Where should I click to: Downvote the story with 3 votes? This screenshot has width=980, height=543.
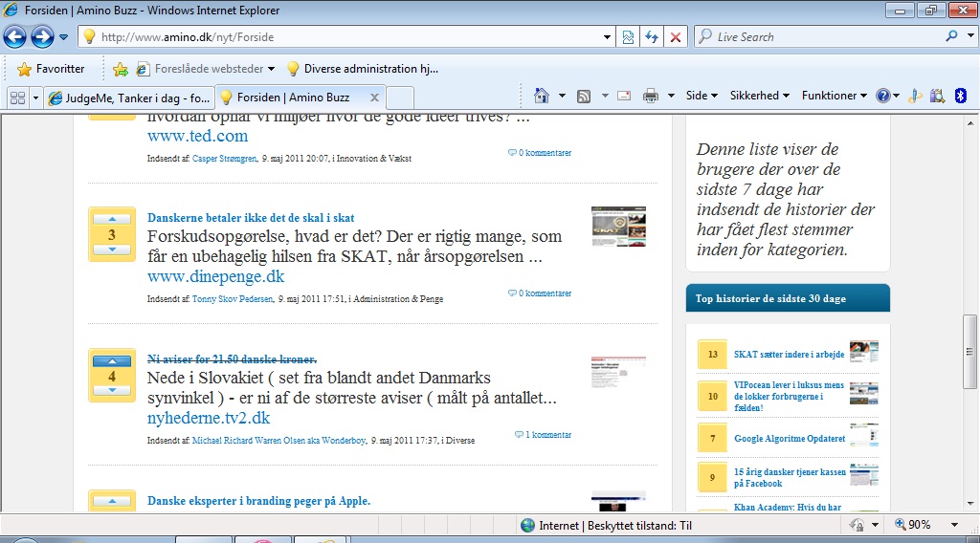point(112,250)
